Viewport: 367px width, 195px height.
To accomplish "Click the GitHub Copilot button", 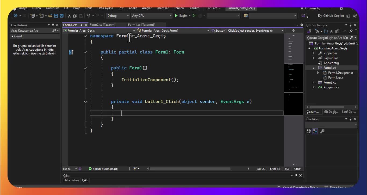I will [331, 16].
